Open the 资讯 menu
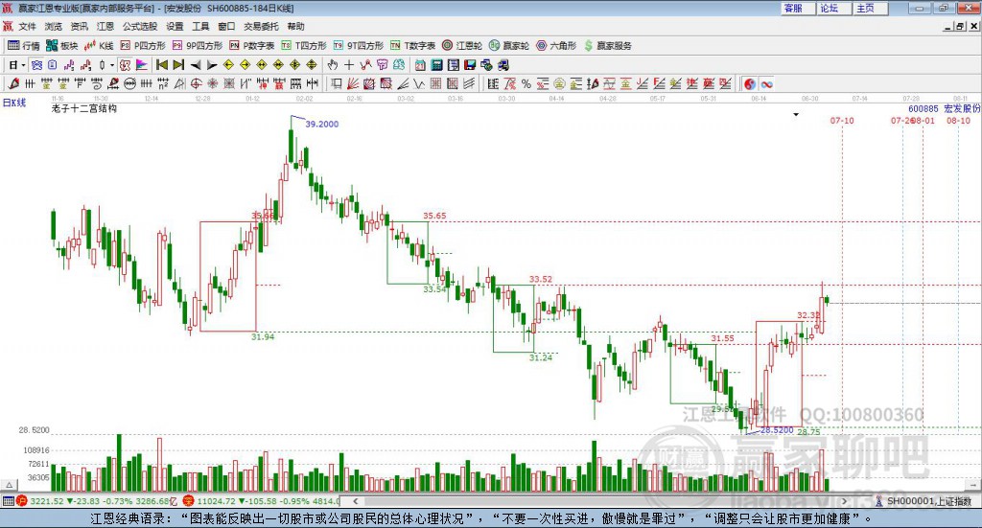 (x=79, y=26)
